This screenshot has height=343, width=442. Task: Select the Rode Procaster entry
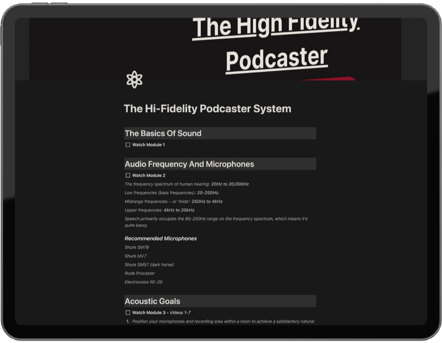click(x=140, y=273)
